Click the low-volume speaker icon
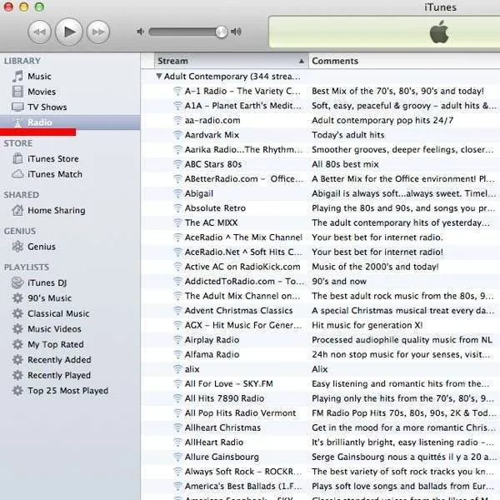Viewport: 500px width, 500px height. click(x=141, y=32)
